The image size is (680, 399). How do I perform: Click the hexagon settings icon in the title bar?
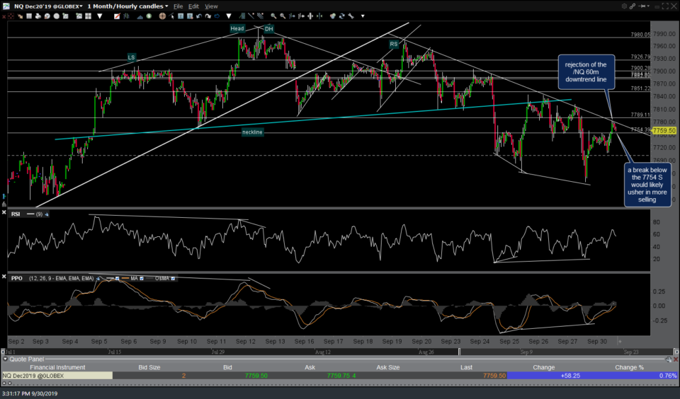625,6
